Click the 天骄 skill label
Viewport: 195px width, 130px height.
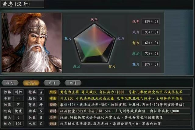(53, 105)
